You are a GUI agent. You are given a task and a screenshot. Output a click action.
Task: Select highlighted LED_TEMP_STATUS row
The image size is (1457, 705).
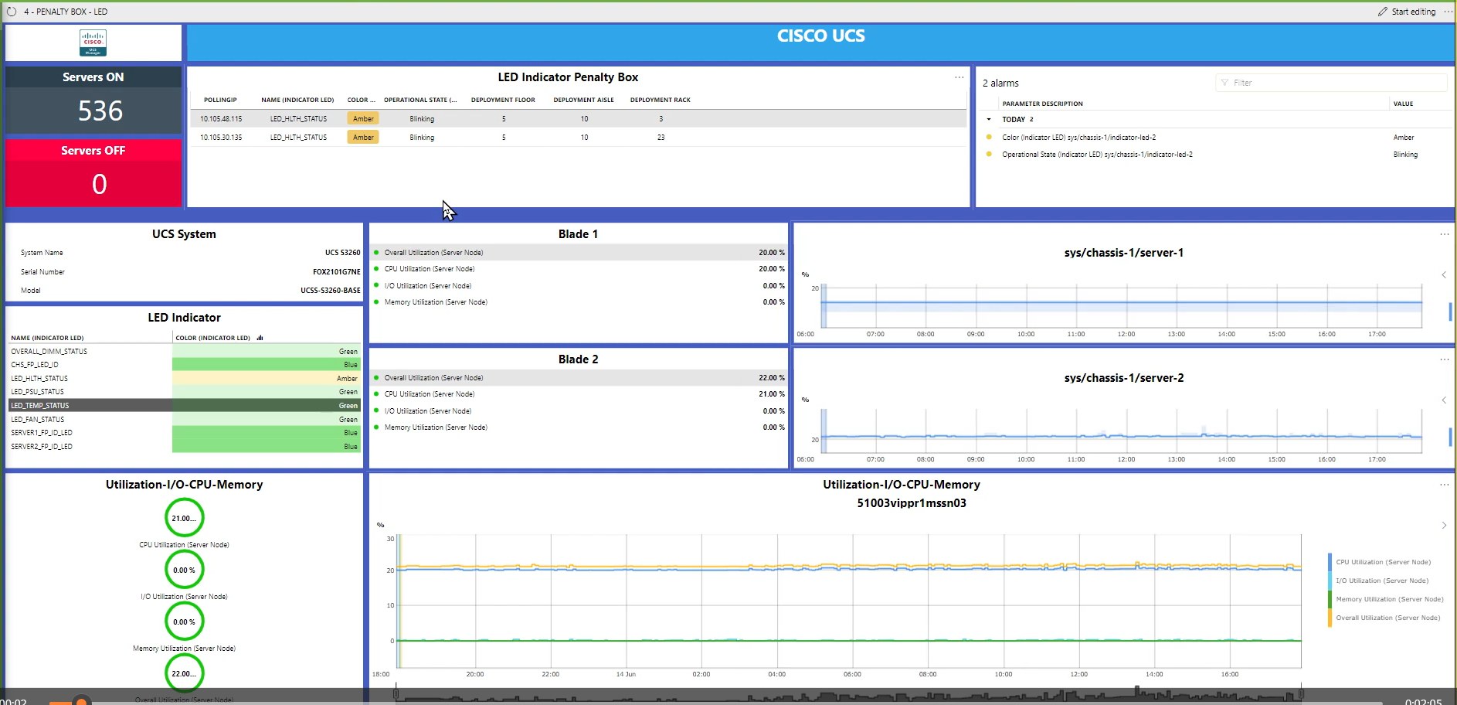(x=185, y=406)
